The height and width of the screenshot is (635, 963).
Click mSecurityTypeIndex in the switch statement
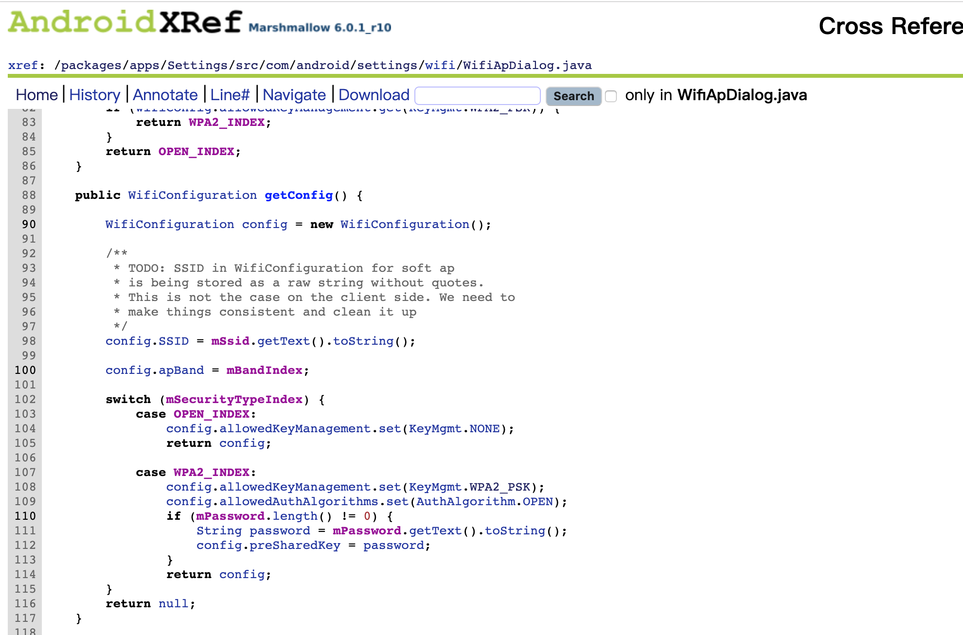pyautogui.click(x=234, y=399)
